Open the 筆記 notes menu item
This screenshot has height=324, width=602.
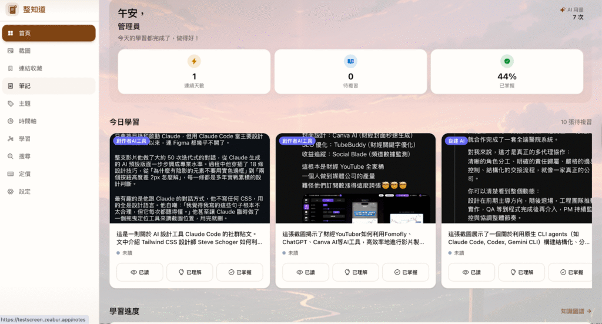coord(49,86)
